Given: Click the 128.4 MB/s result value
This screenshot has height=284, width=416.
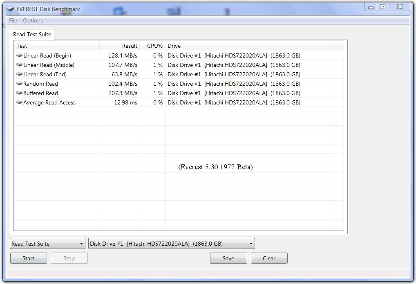Looking at the screenshot, I should click(x=123, y=55).
